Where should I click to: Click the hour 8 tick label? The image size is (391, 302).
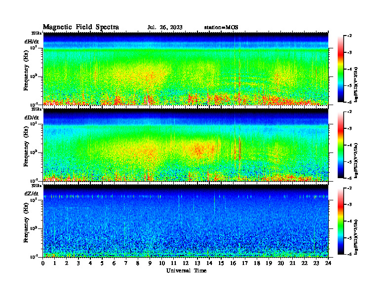pos(138,263)
